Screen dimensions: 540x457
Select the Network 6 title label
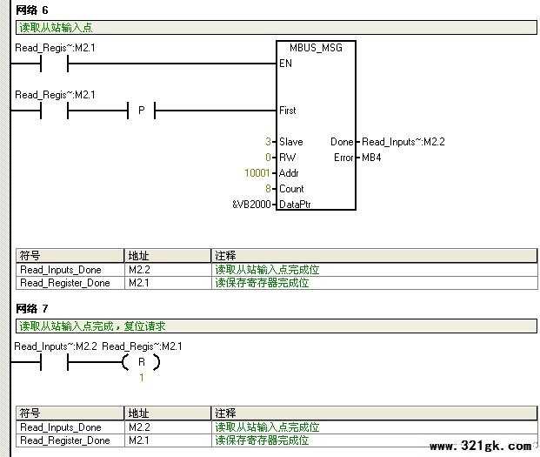point(32,10)
